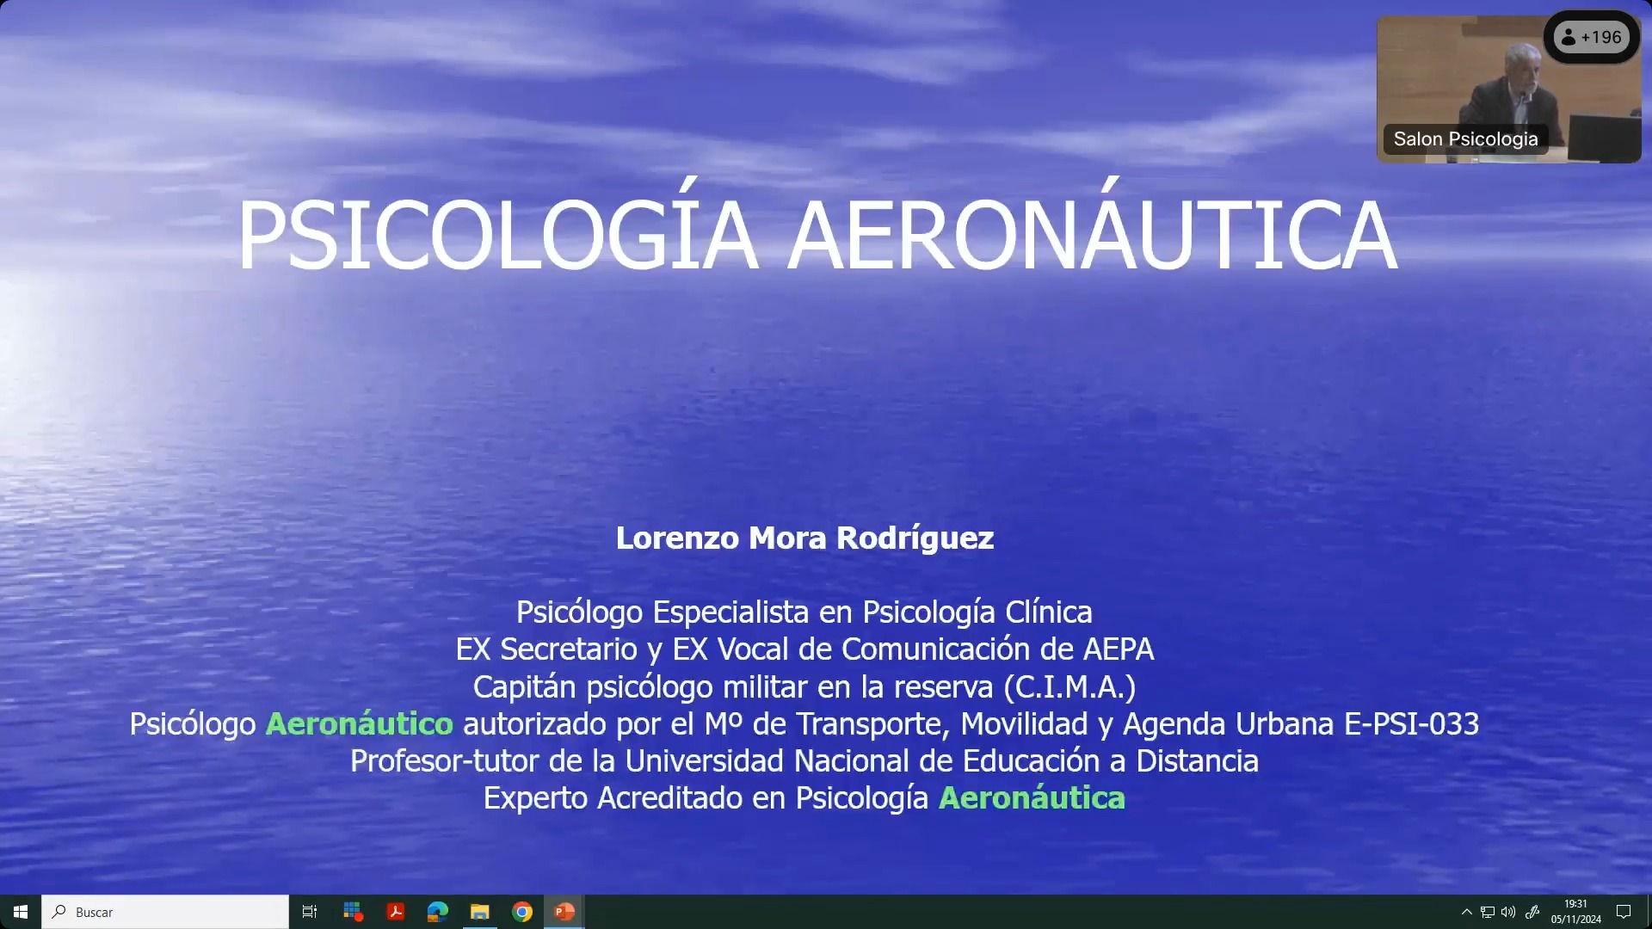Screen dimensions: 1652x929
Task: Click the Show Desktop strip at the taskbar edge
Action: pos(1649,912)
